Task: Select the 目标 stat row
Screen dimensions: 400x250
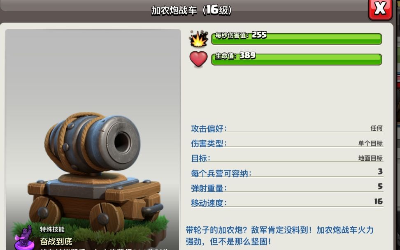Action: click(287, 158)
